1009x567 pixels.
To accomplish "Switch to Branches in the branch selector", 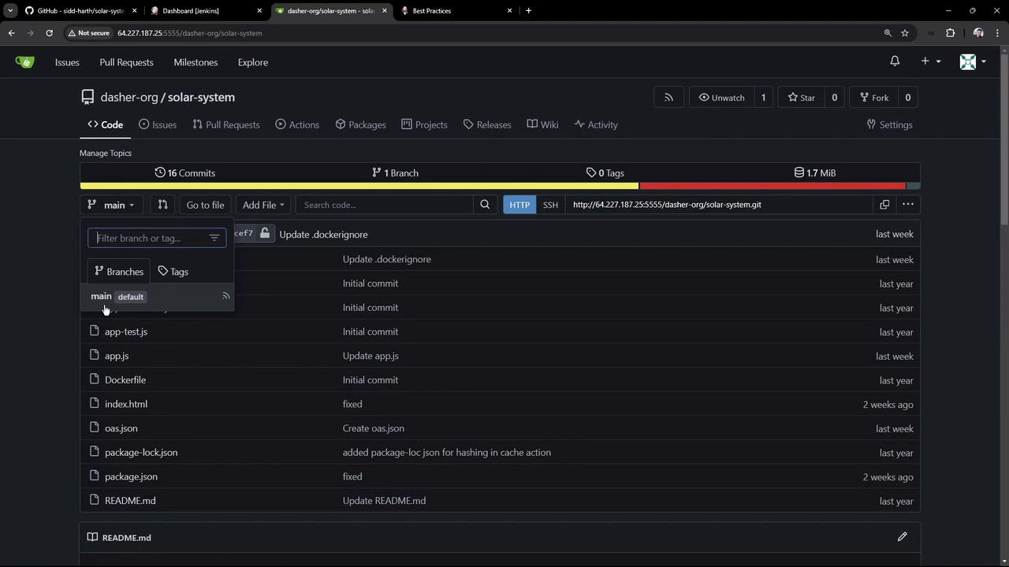I will point(119,272).
